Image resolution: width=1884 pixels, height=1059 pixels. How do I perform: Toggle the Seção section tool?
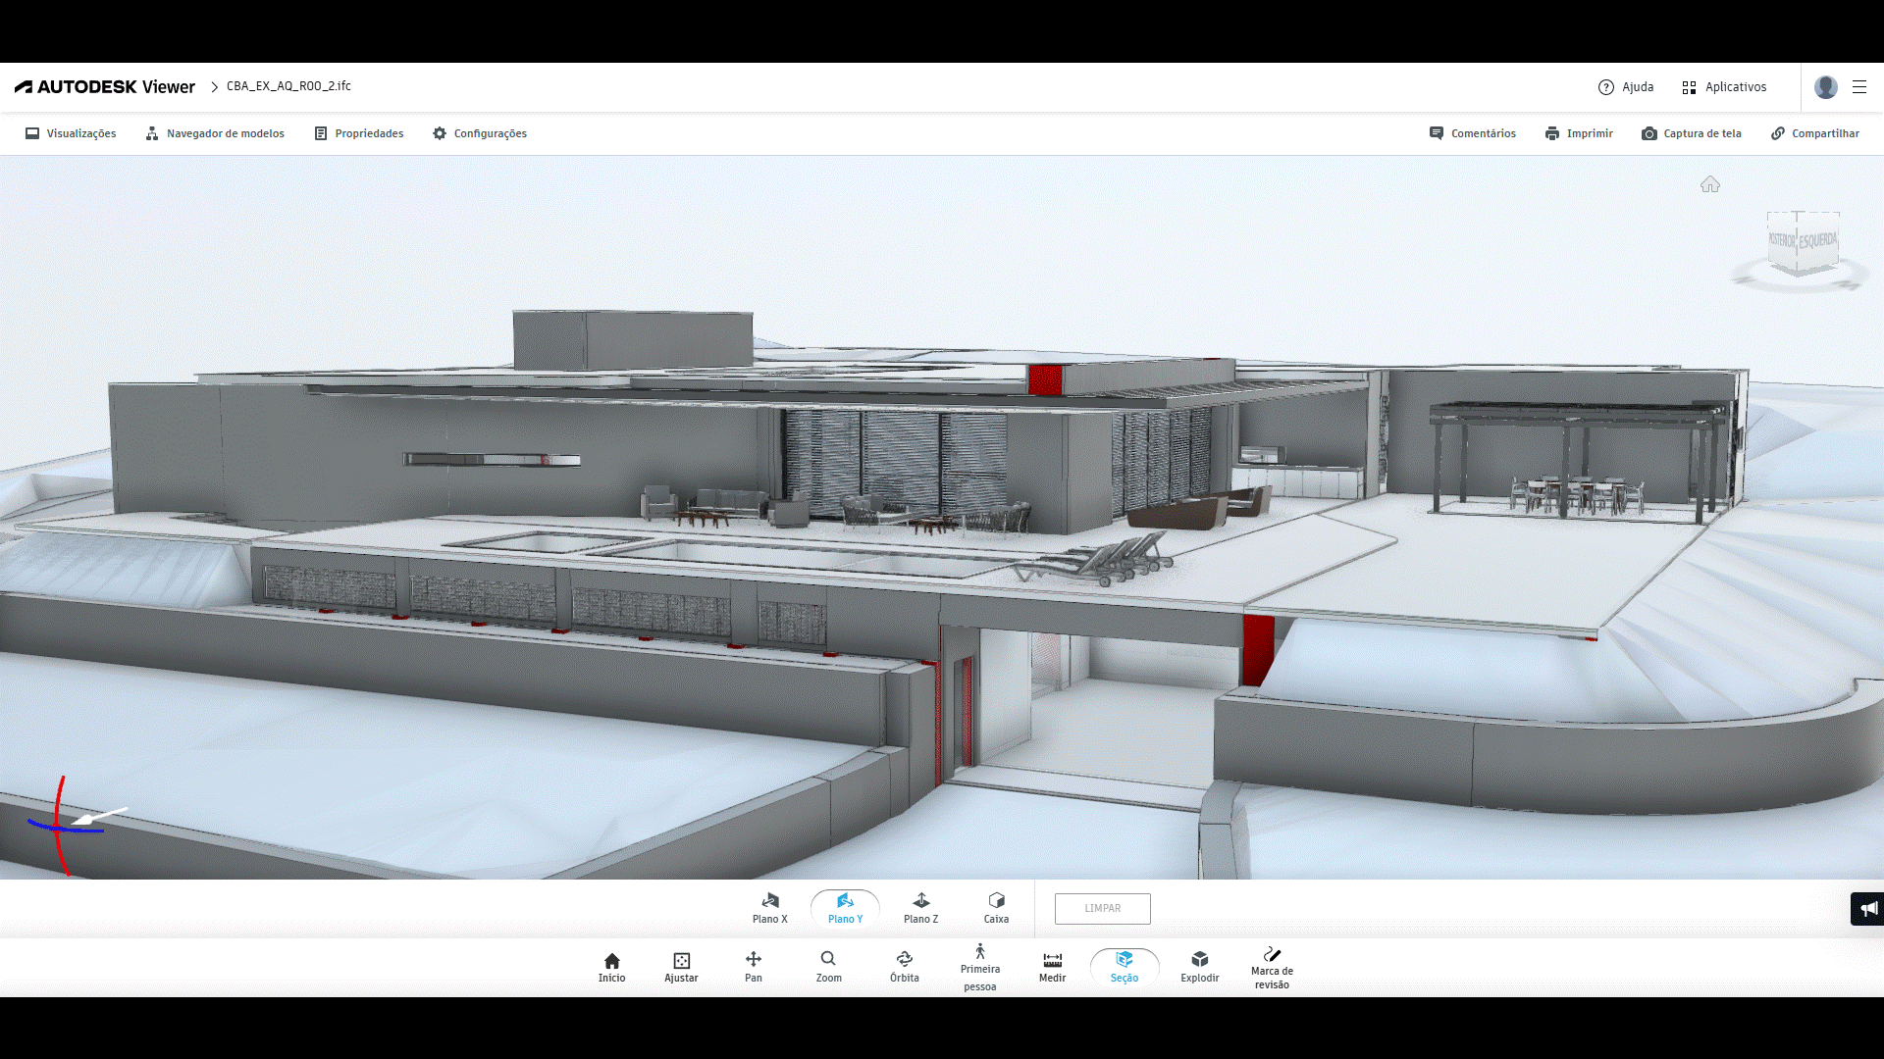[1125, 966]
